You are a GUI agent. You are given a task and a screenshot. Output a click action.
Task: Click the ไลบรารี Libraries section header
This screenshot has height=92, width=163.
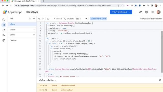click(x=12, y=30)
